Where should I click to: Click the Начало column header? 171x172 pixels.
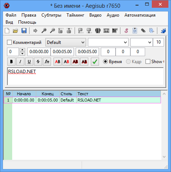pos(24,94)
